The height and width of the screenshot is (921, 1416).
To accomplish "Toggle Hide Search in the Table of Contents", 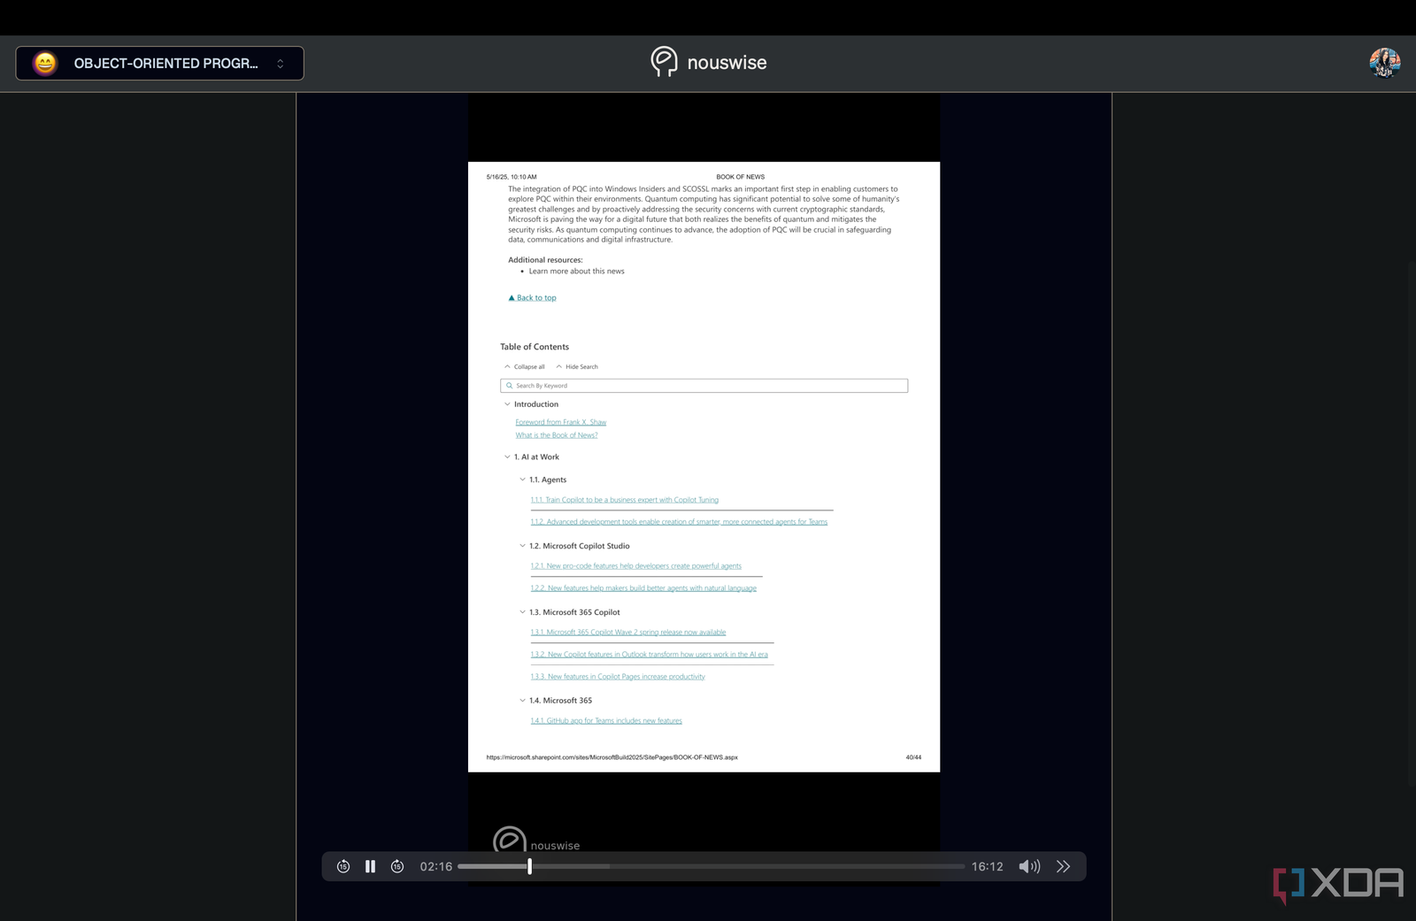I will click(x=576, y=366).
